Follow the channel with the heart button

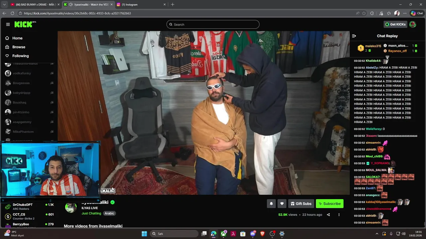(x=282, y=203)
